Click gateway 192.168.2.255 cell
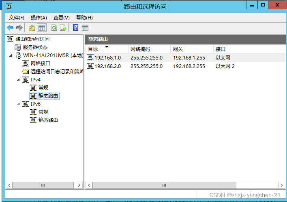This screenshot has height=202, width=287. [189, 66]
